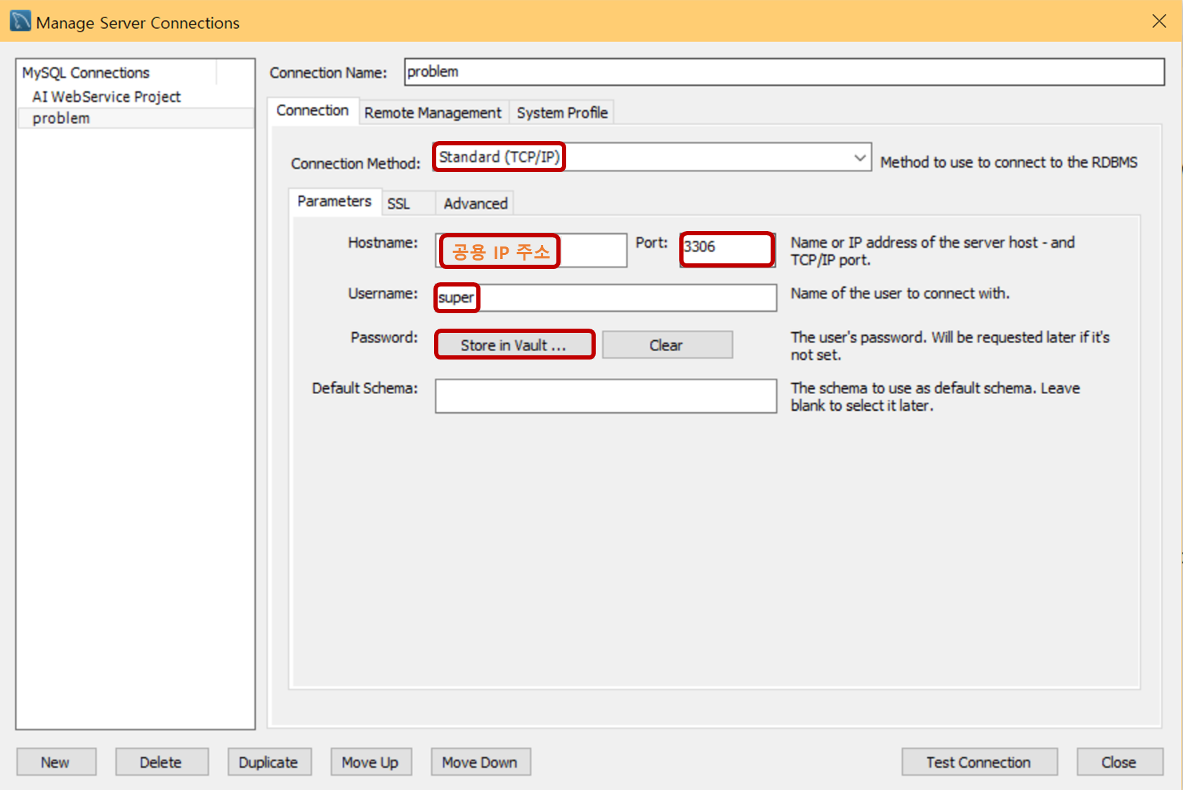
Task: Click the 'Method to use to connect to the RDBMS' text
Action: [1009, 162]
